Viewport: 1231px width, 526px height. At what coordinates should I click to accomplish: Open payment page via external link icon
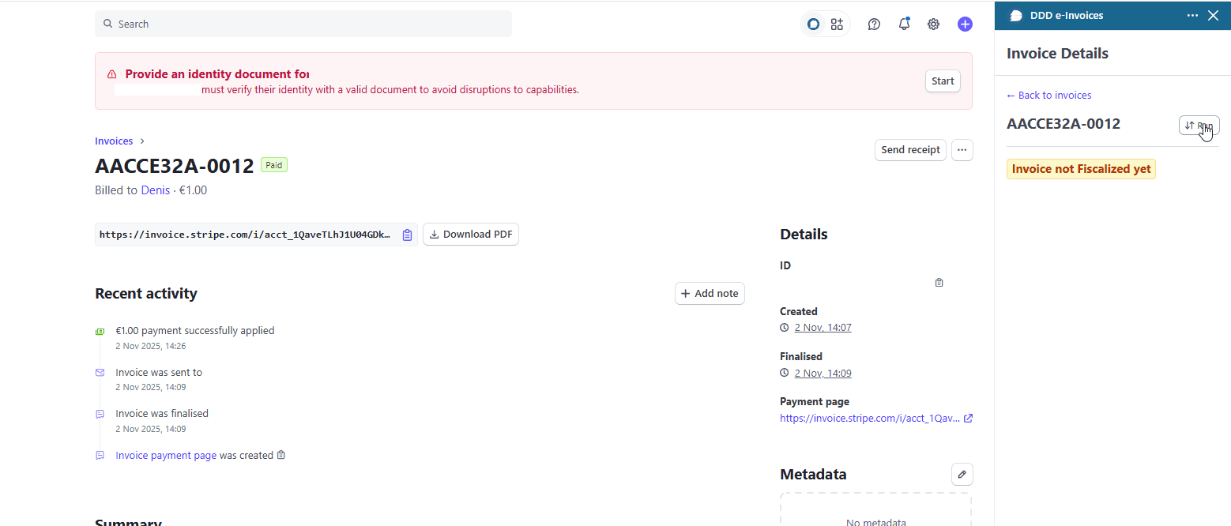click(969, 418)
